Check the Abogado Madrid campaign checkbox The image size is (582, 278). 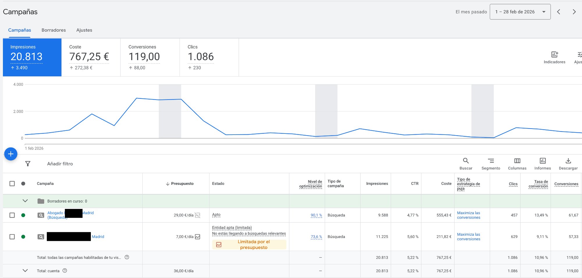(x=12, y=215)
